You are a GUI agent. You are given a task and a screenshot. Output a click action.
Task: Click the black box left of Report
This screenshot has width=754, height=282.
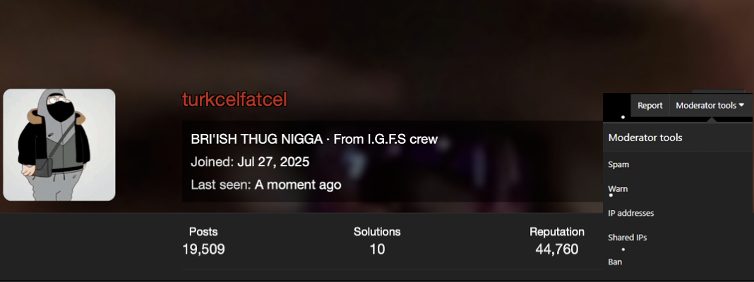tap(616, 106)
